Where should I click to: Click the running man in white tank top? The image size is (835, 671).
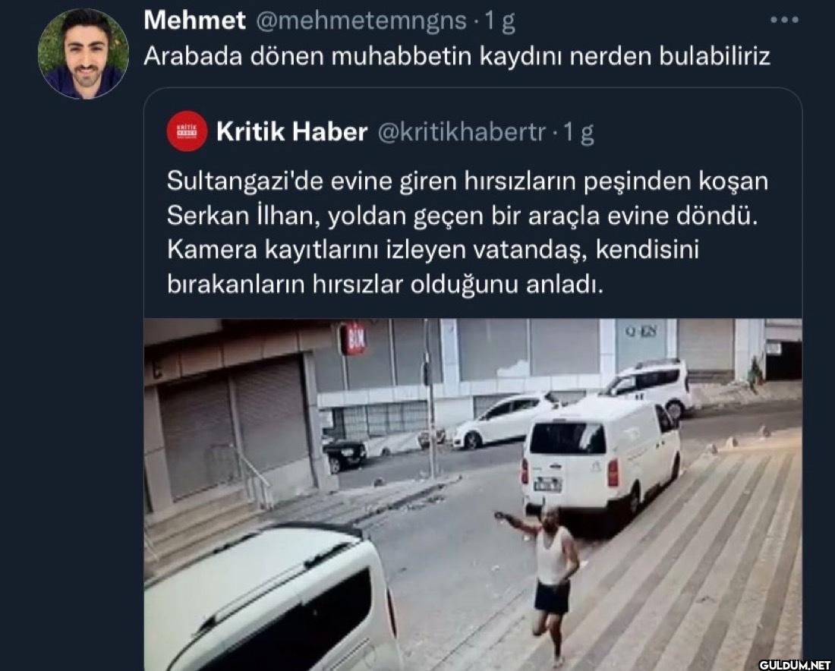coord(549,583)
